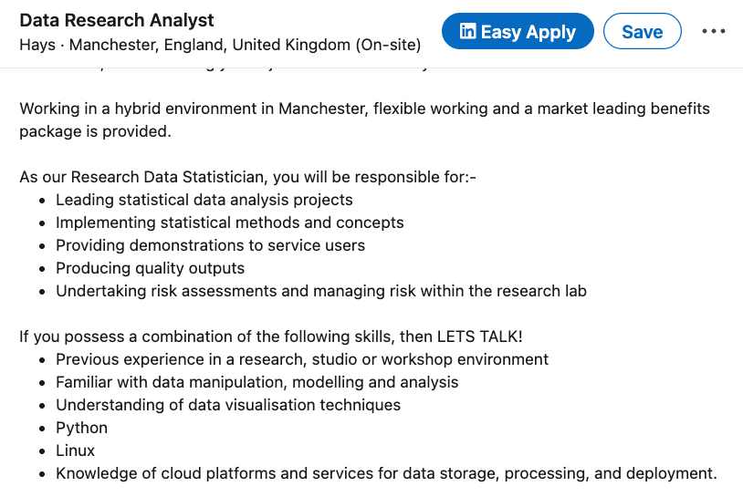Click the Python skill bullet
The width and height of the screenshot is (743, 497).
coord(81,428)
